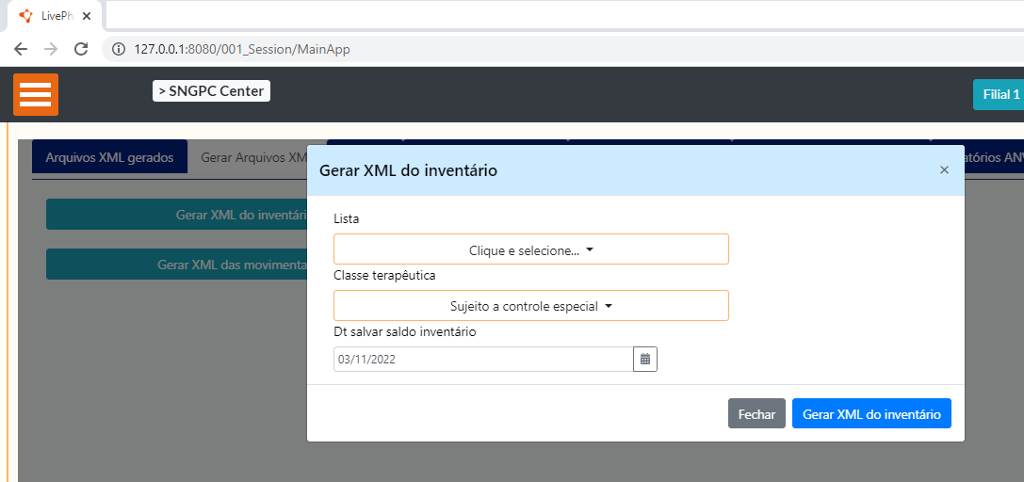Click the browser back arrow
Image resolution: width=1024 pixels, height=482 pixels.
tap(21, 49)
